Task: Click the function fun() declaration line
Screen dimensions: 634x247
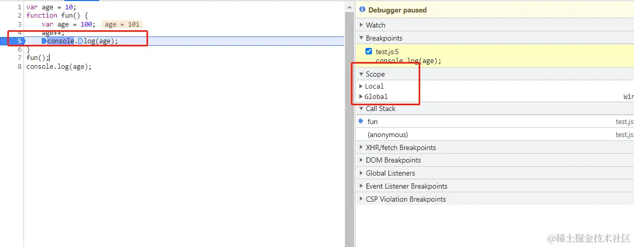Action: (x=57, y=16)
